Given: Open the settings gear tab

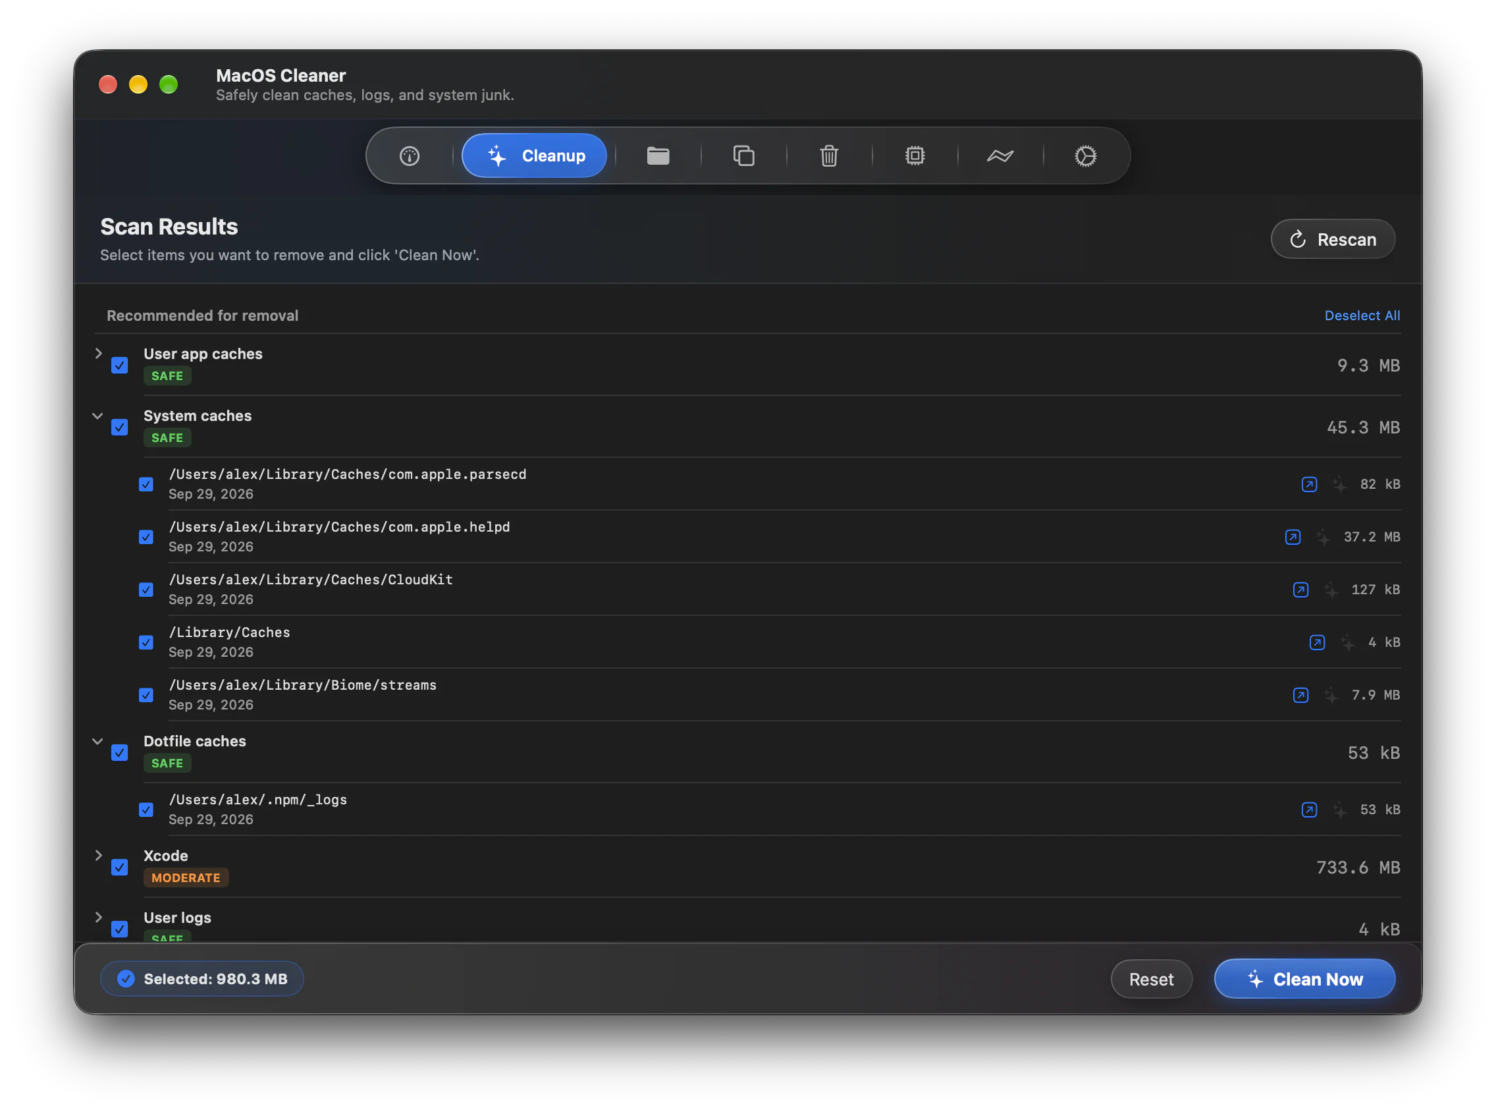Looking at the screenshot, I should point(1085,156).
